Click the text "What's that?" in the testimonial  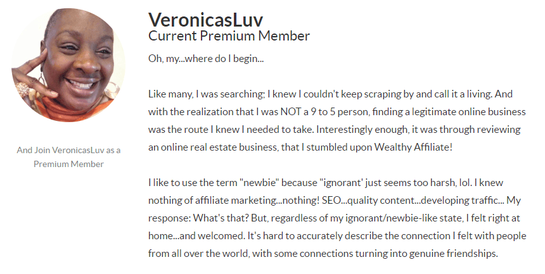click(x=221, y=218)
